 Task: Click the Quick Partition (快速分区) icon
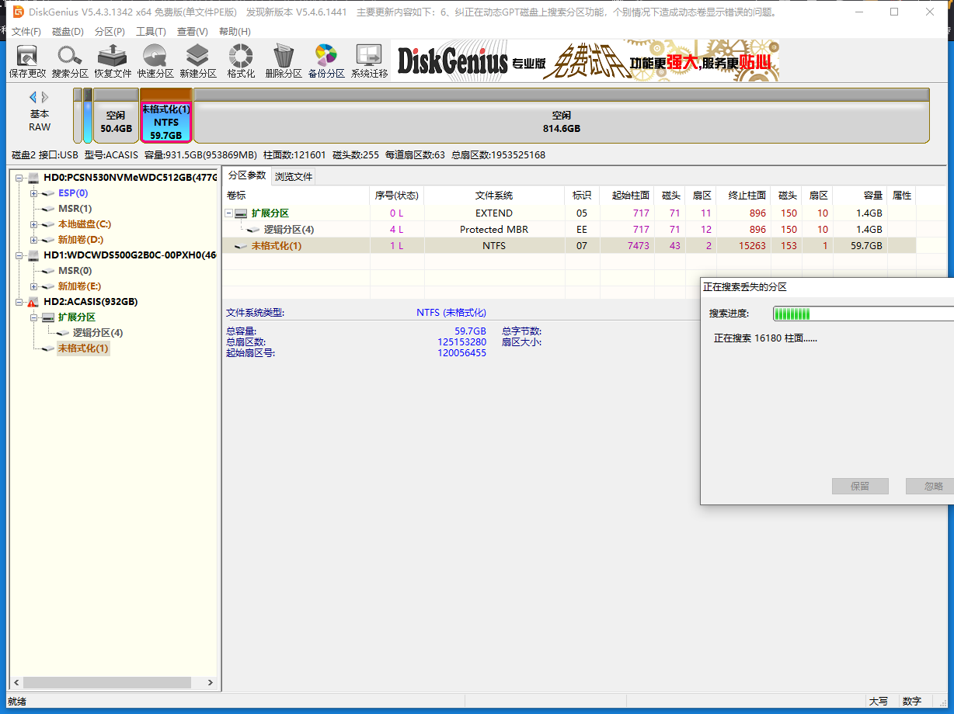pyautogui.click(x=155, y=61)
